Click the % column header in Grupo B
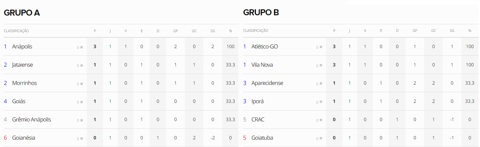Viewport: 480px width, 147px height. [470, 31]
